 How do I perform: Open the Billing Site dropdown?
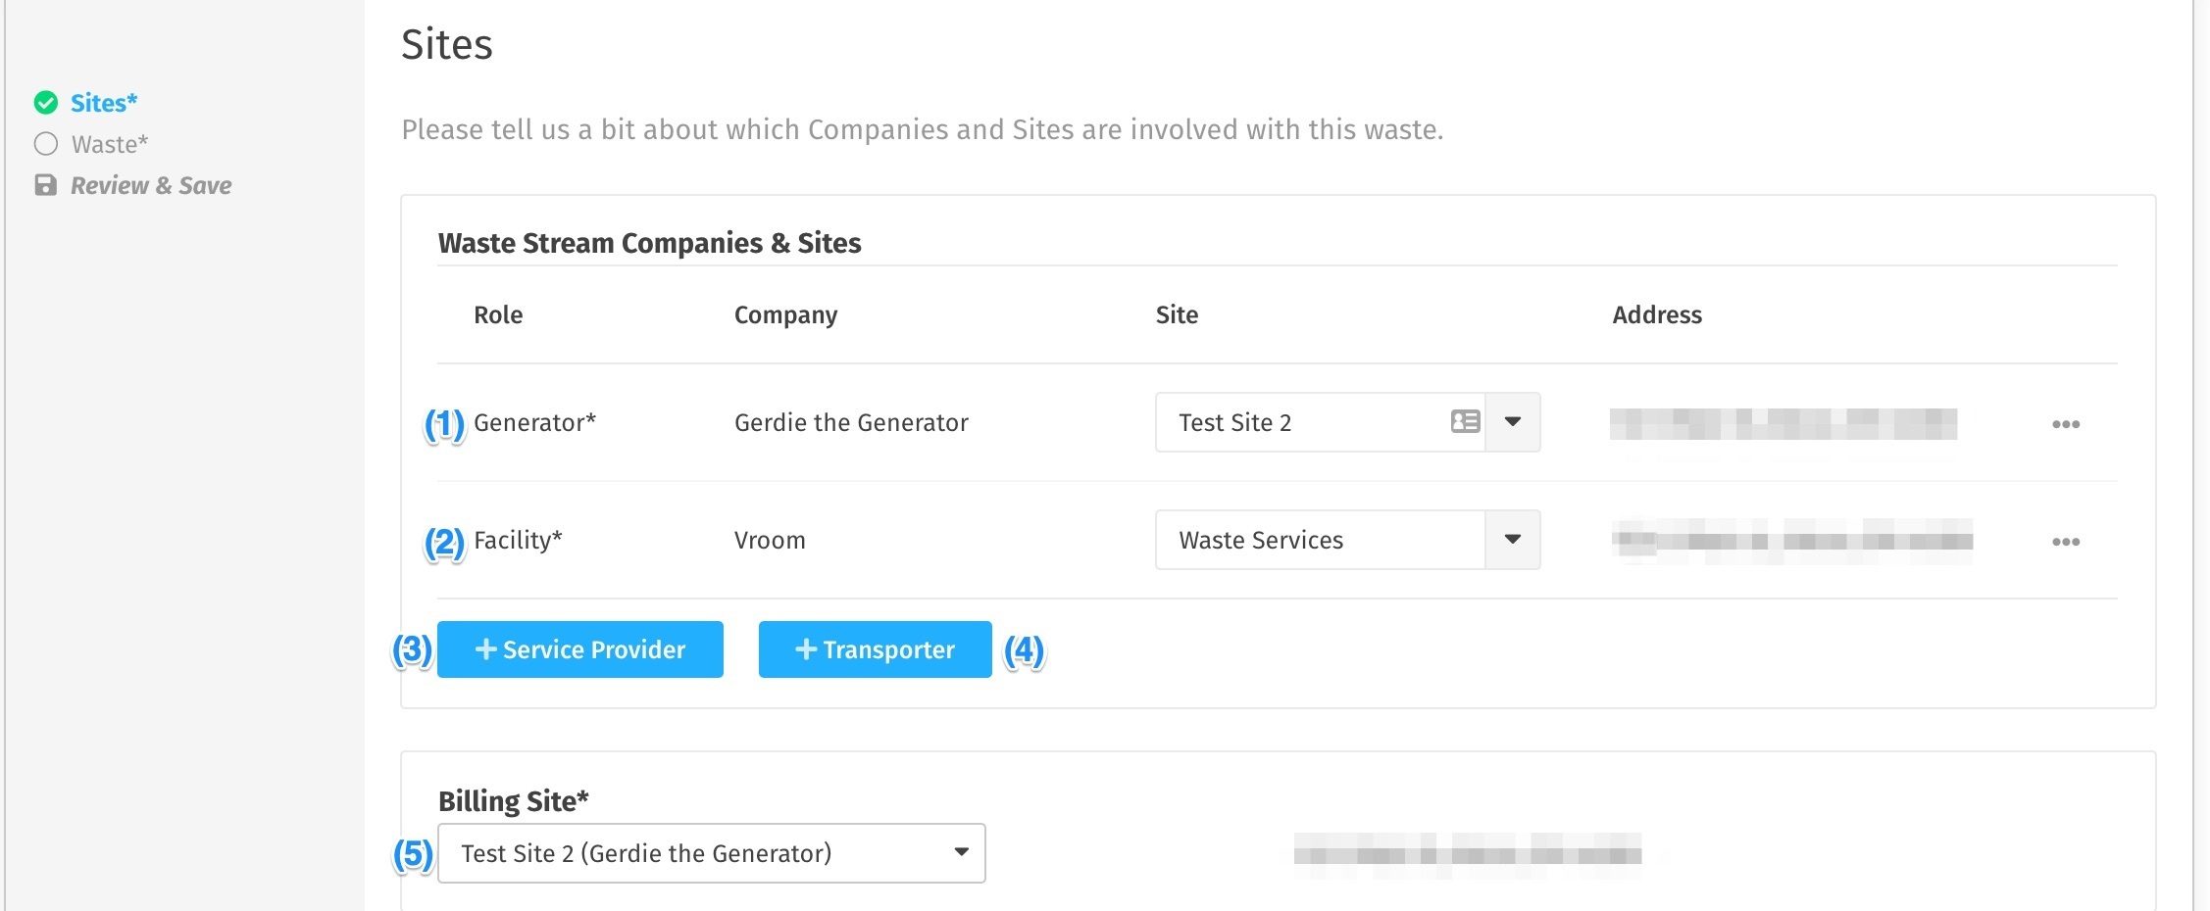(x=712, y=853)
